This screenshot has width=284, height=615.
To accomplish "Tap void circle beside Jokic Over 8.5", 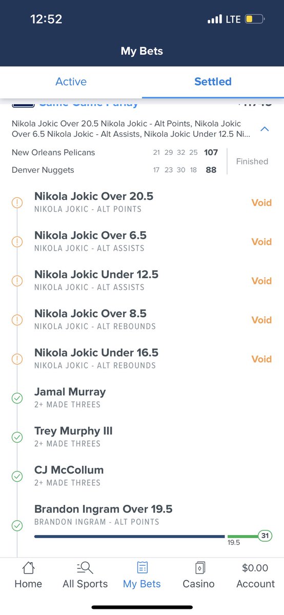I will [17, 320].
